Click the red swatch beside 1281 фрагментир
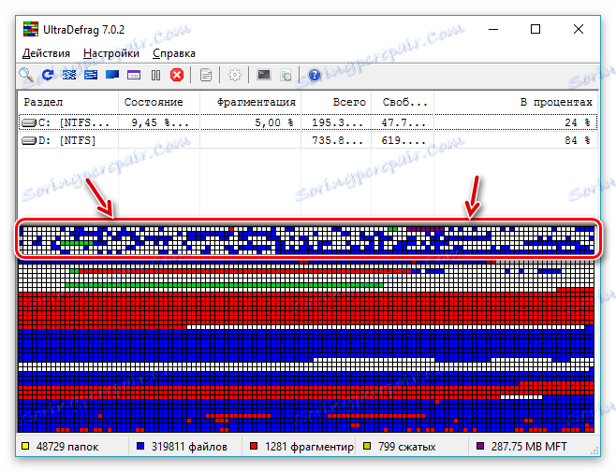This screenshot has height=472, width=616. click(x=254, y=446)
